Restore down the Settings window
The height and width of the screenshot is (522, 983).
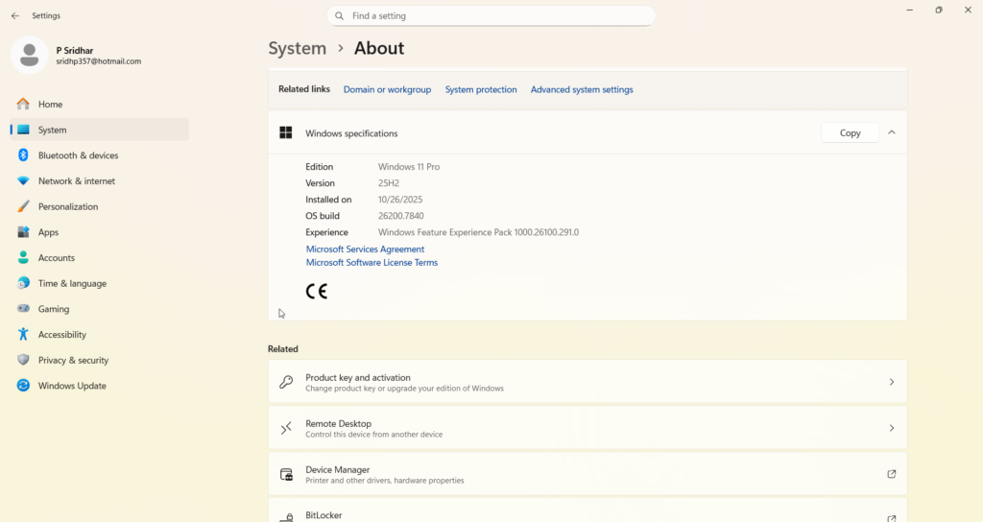pyautogui.click(x=939, y=10)
